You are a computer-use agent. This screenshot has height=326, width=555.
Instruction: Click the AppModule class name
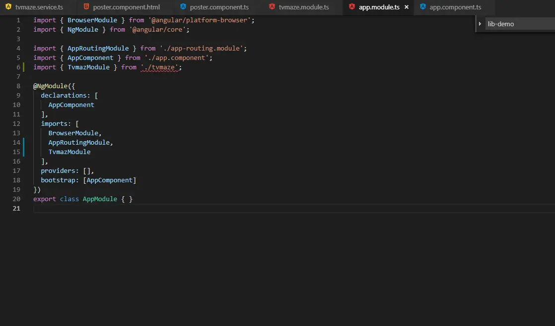pos(100,199)
